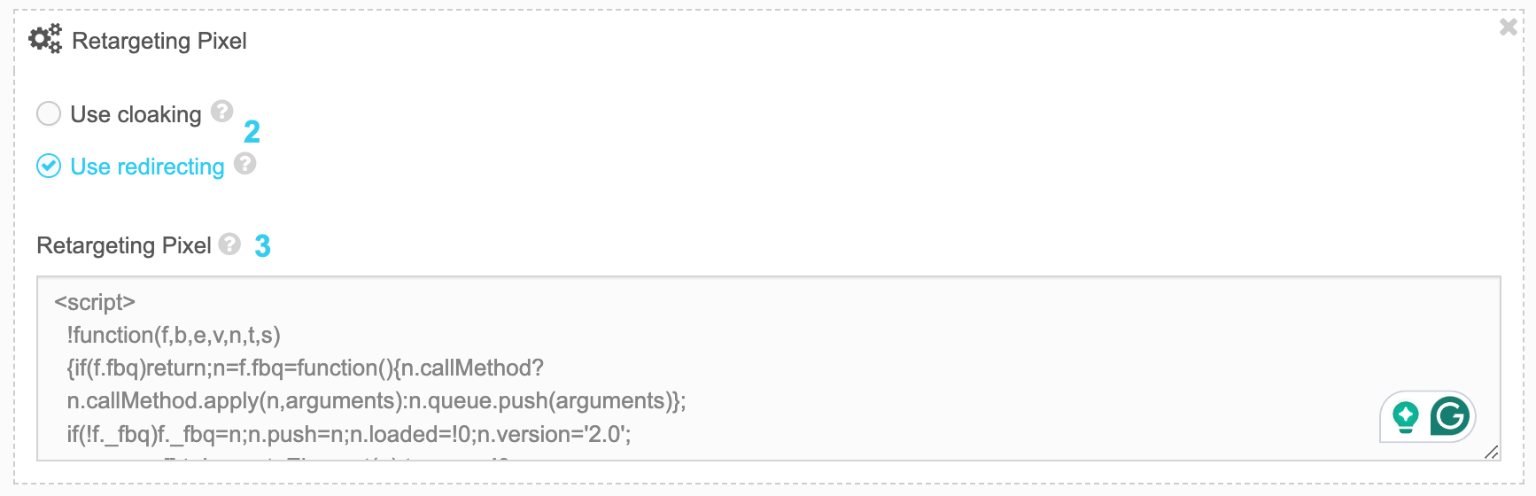Click the if(!f._fbq) version code line

[x=349, y=434]
